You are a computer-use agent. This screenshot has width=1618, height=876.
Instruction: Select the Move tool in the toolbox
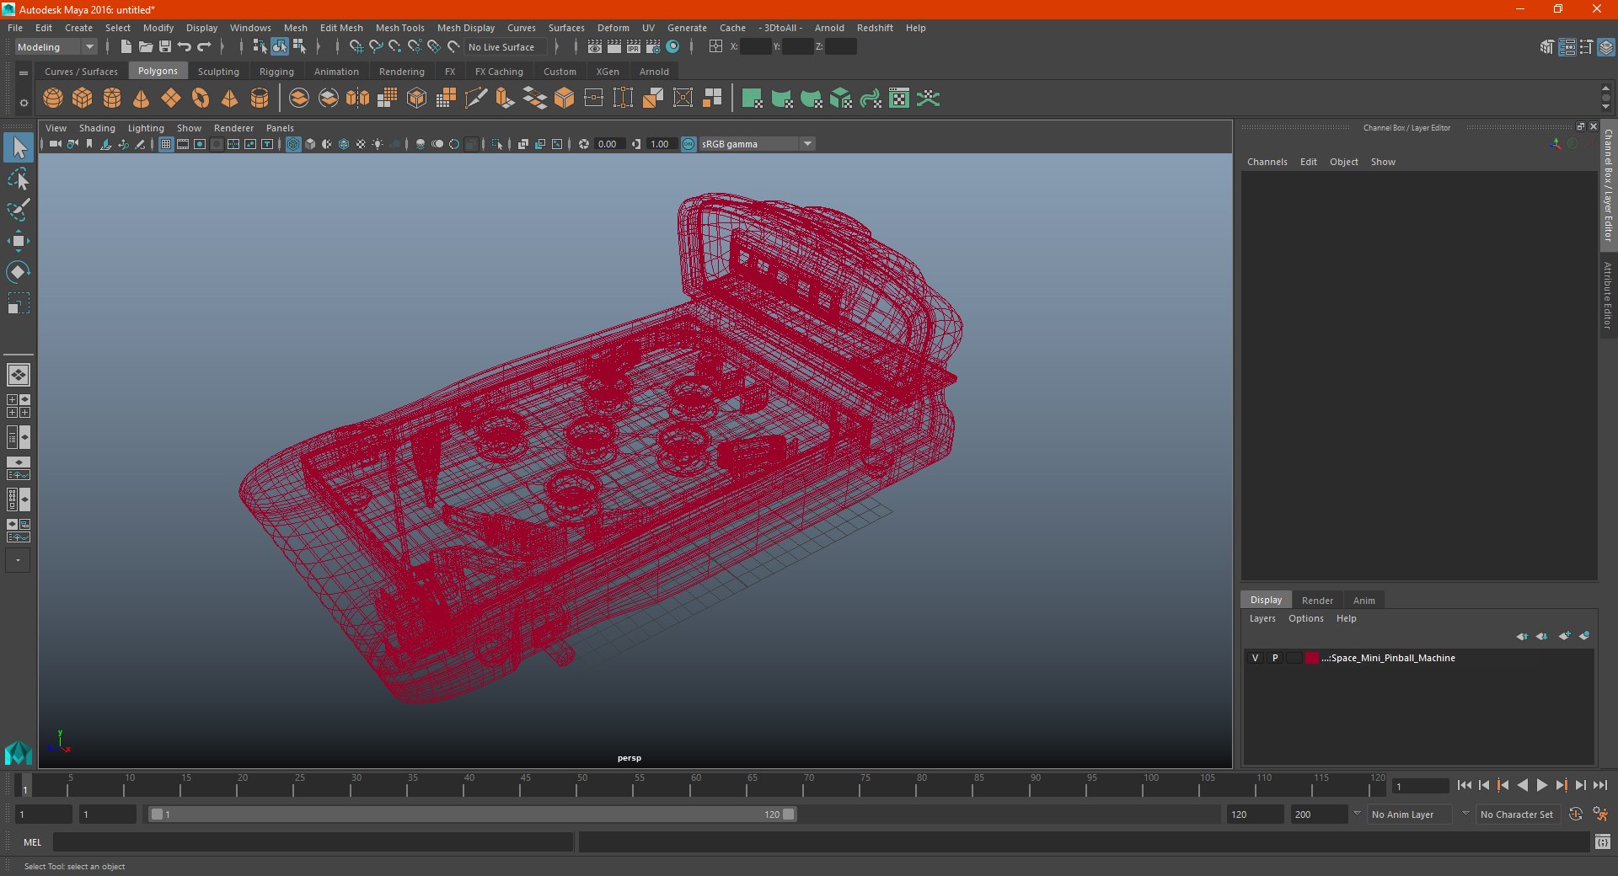[x=18, y=241]
